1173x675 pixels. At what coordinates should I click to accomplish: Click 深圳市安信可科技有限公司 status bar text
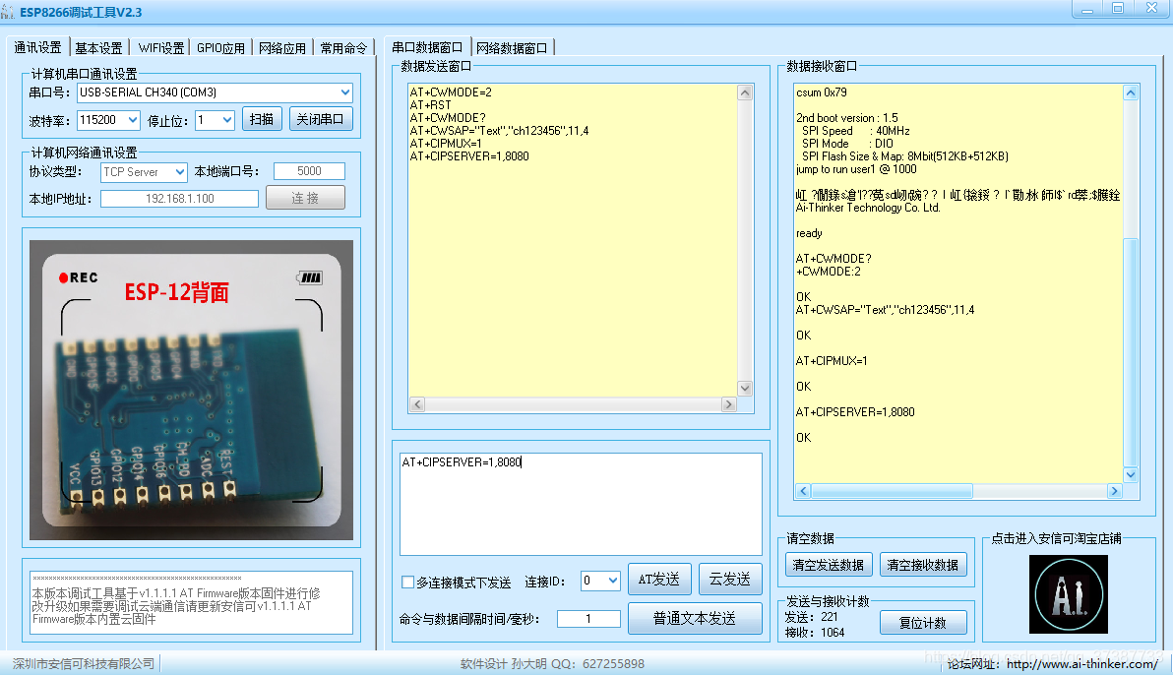(x=84, y=664)
